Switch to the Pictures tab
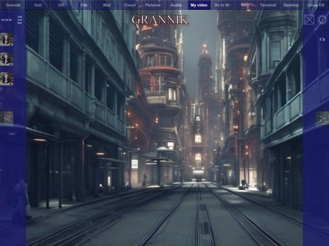Image resolution: width=329 pixels, height=246 pixels. pos(153,5)
